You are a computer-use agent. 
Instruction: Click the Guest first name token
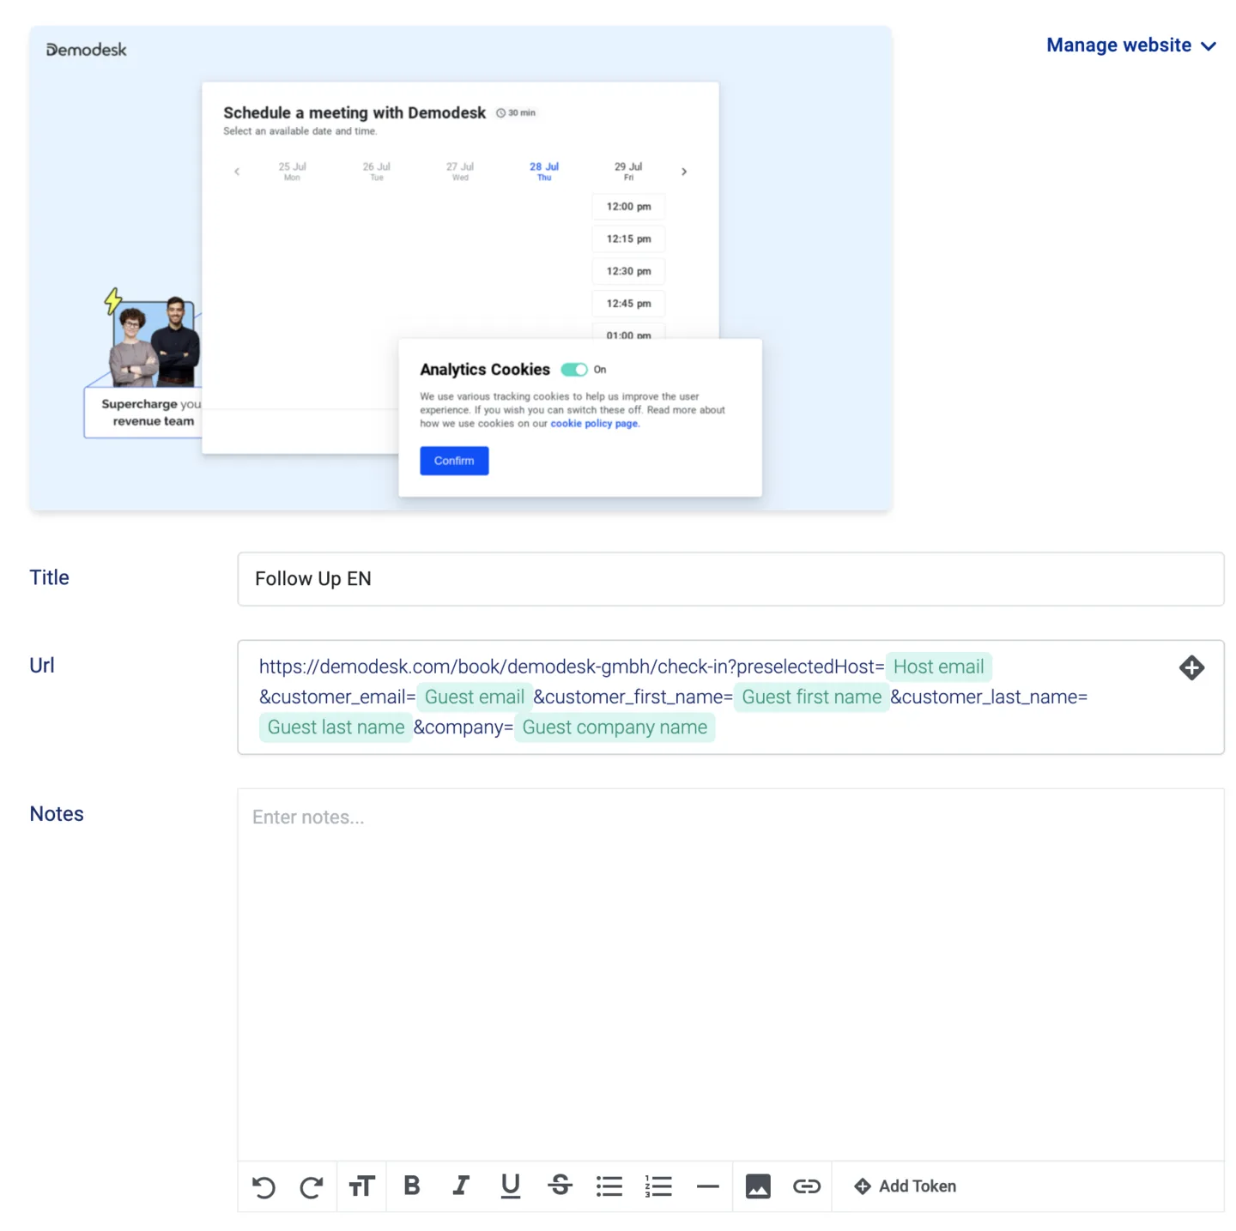coord(811,697)
